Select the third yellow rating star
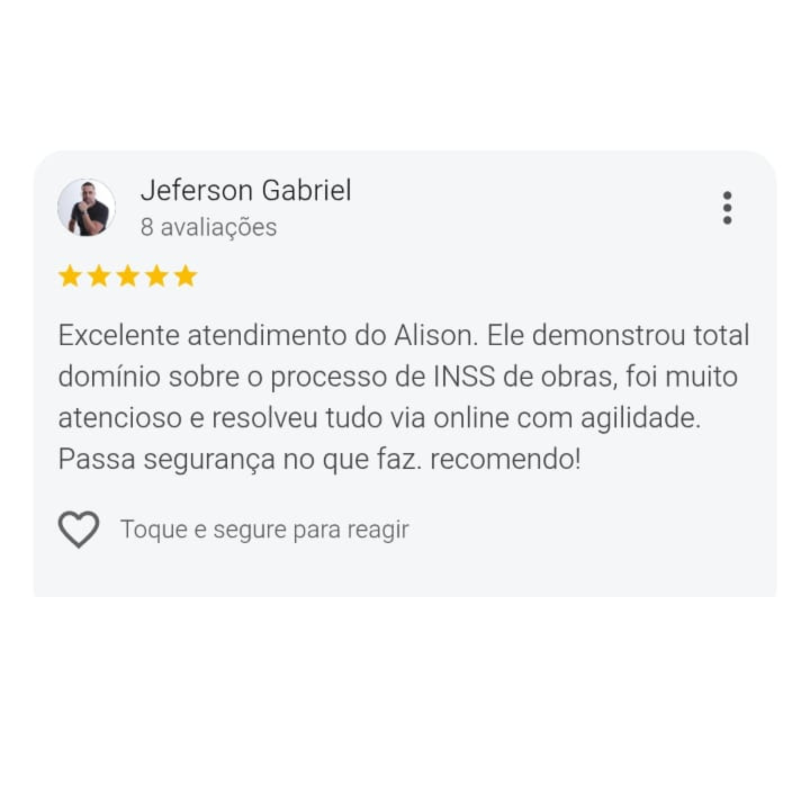 [x=128, y=276]
